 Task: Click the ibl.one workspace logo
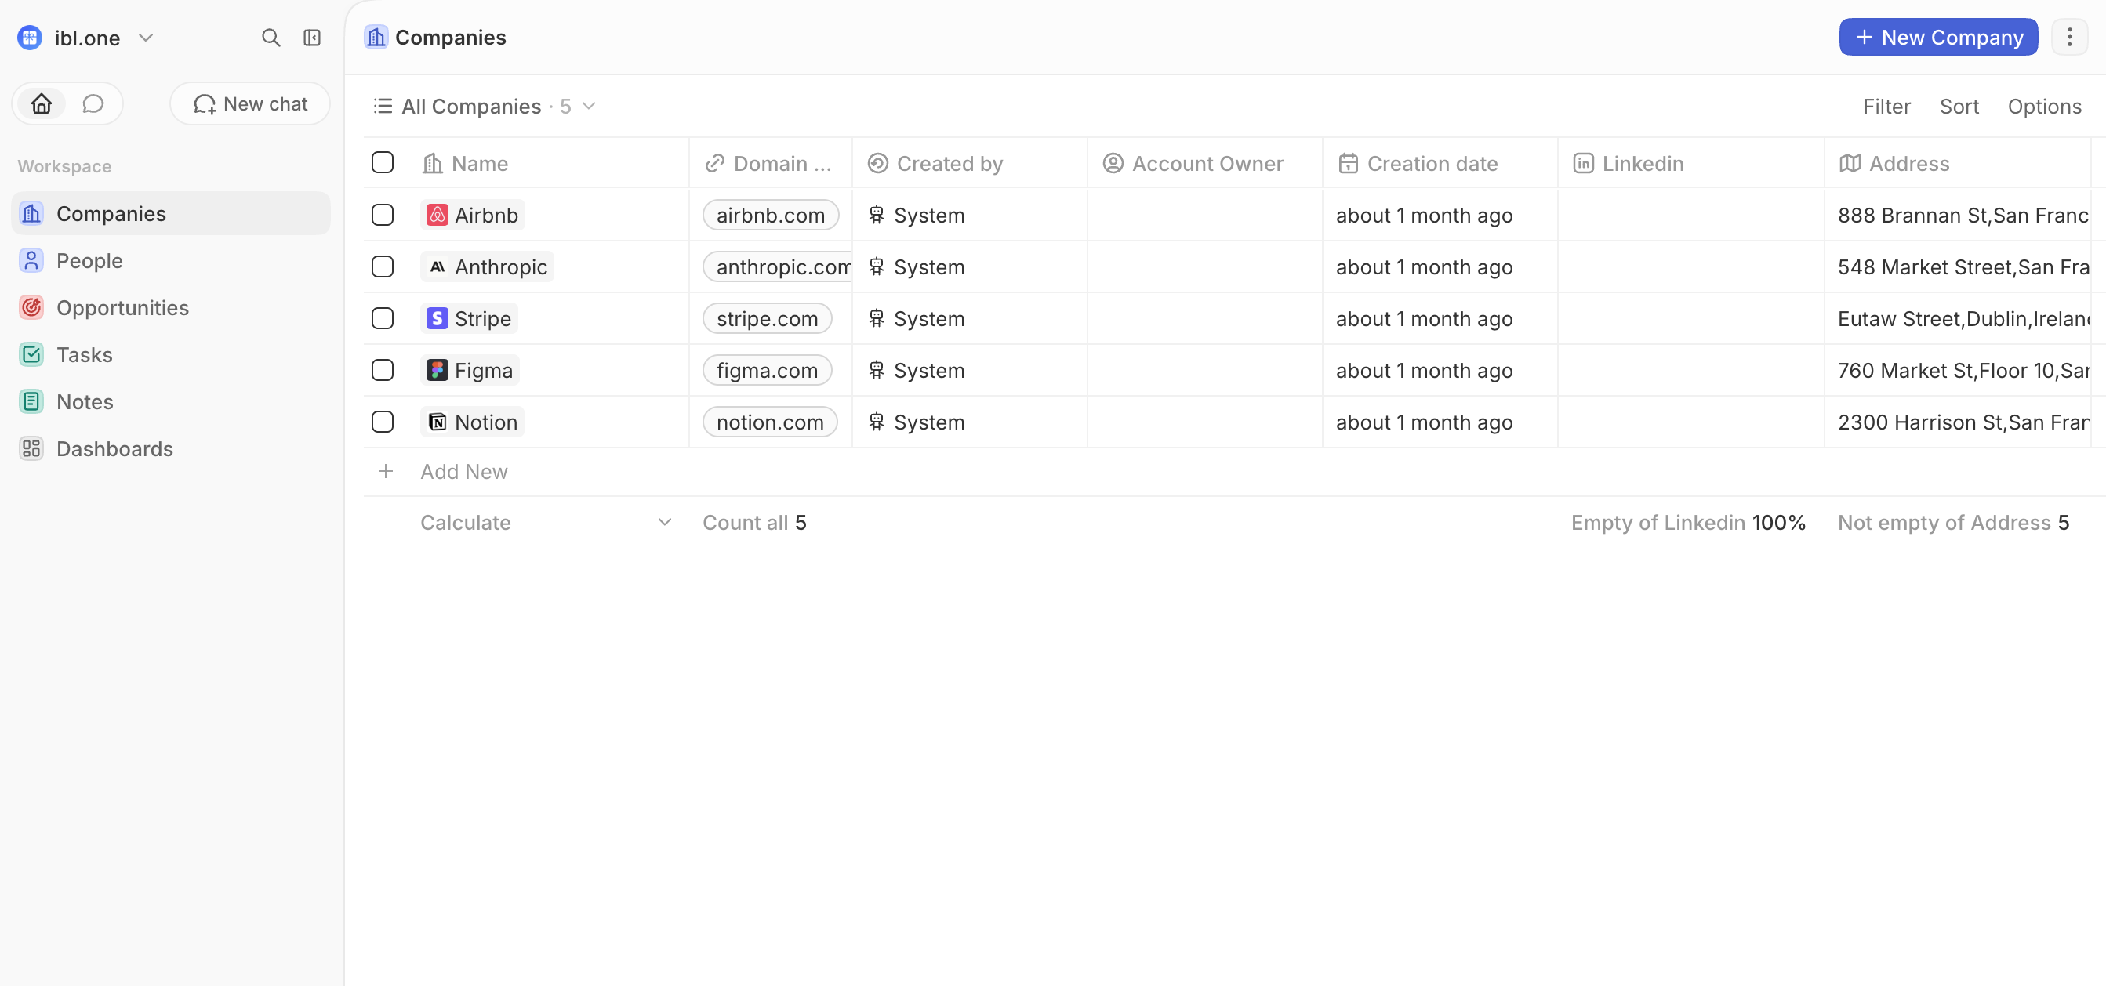pos(30,38)
